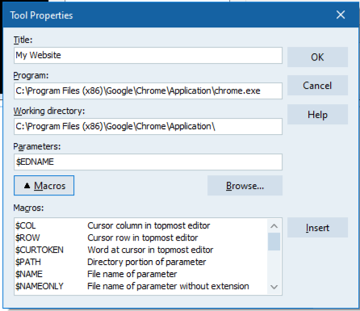
Task: Click the Parameters field containing $EDNAME
Action: click(148, 162)
